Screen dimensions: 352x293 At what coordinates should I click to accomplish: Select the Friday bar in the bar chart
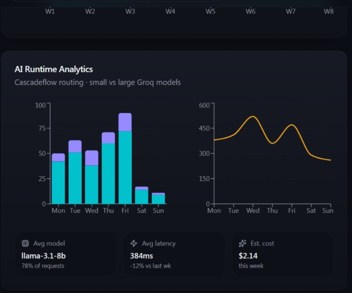(x=125, y=158)
